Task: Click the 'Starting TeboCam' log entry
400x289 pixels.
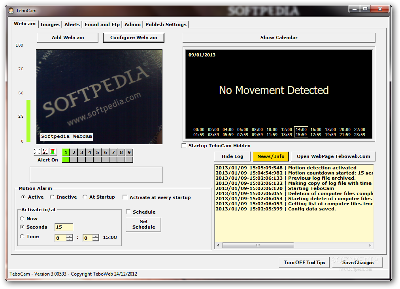Action: 275,188
